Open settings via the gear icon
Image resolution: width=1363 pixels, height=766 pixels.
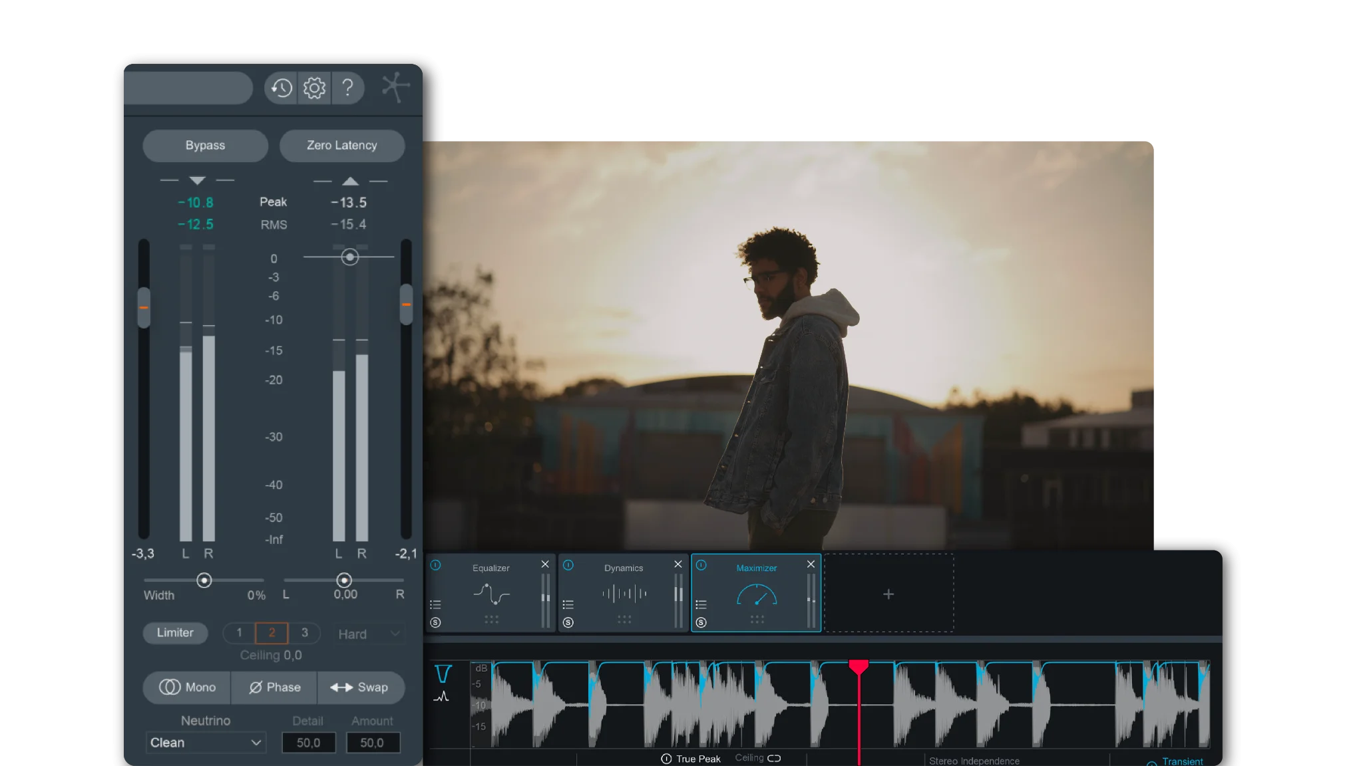[x=314, y=88]
